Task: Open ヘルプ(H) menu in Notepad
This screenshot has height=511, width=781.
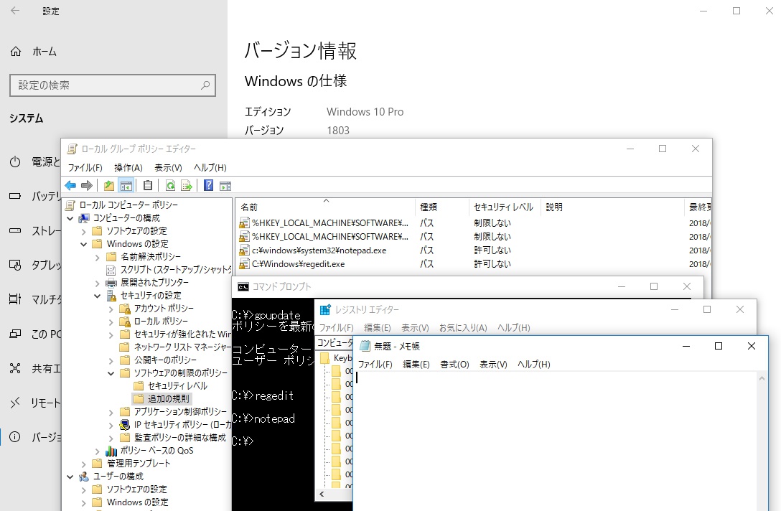Action: (x=533, y=365)
